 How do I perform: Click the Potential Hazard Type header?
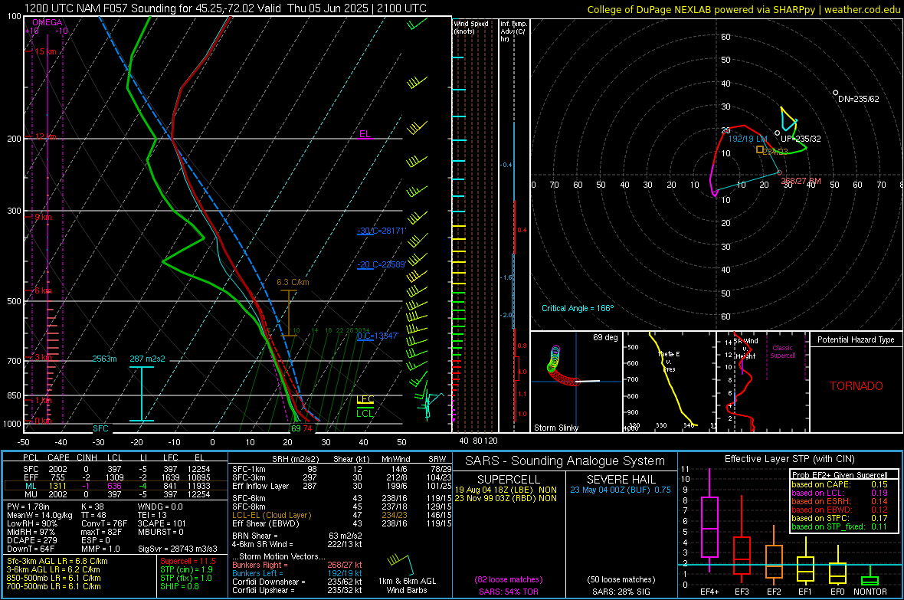856,339
